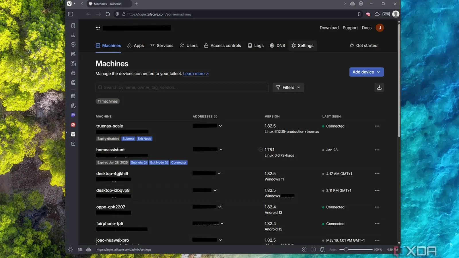The image size is (459, 258).
Task: Open the Settings tab
Action: point(302,46)
